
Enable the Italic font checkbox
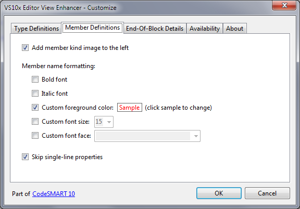point(35,94)
